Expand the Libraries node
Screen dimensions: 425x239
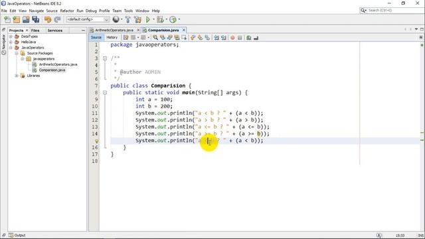17,76
